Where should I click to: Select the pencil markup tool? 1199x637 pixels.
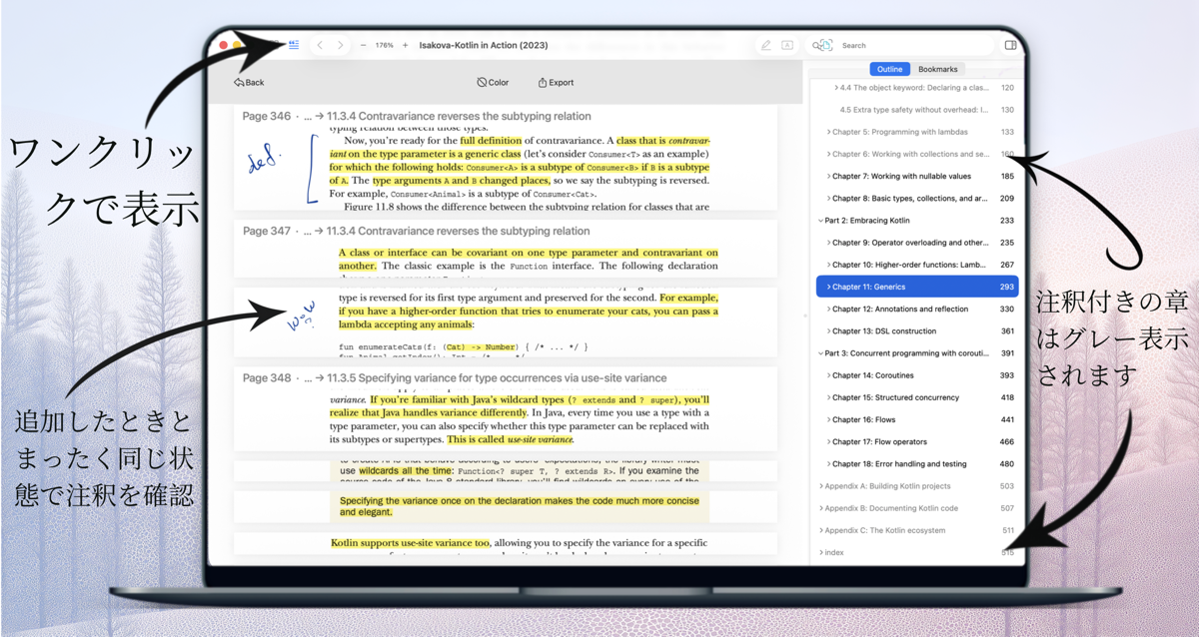(765, 45)
